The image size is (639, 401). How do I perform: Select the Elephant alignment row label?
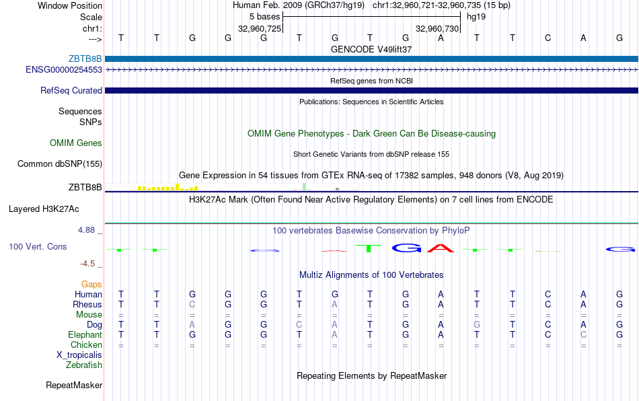(x=85, y=334)
